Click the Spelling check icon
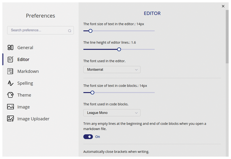 10,83
